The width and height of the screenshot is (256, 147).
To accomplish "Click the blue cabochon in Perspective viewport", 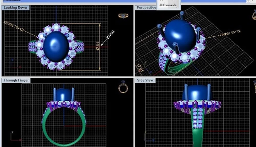I will click(x=180, y=33).
